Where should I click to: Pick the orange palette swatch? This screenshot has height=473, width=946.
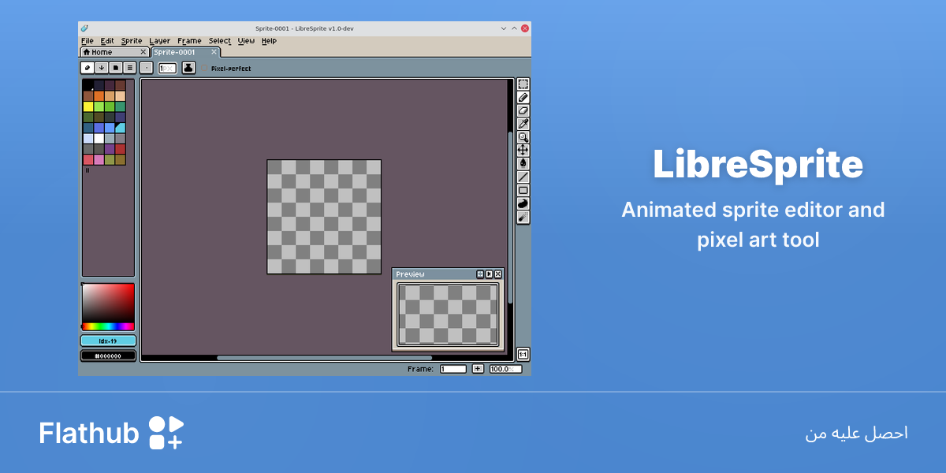[99, 96]
